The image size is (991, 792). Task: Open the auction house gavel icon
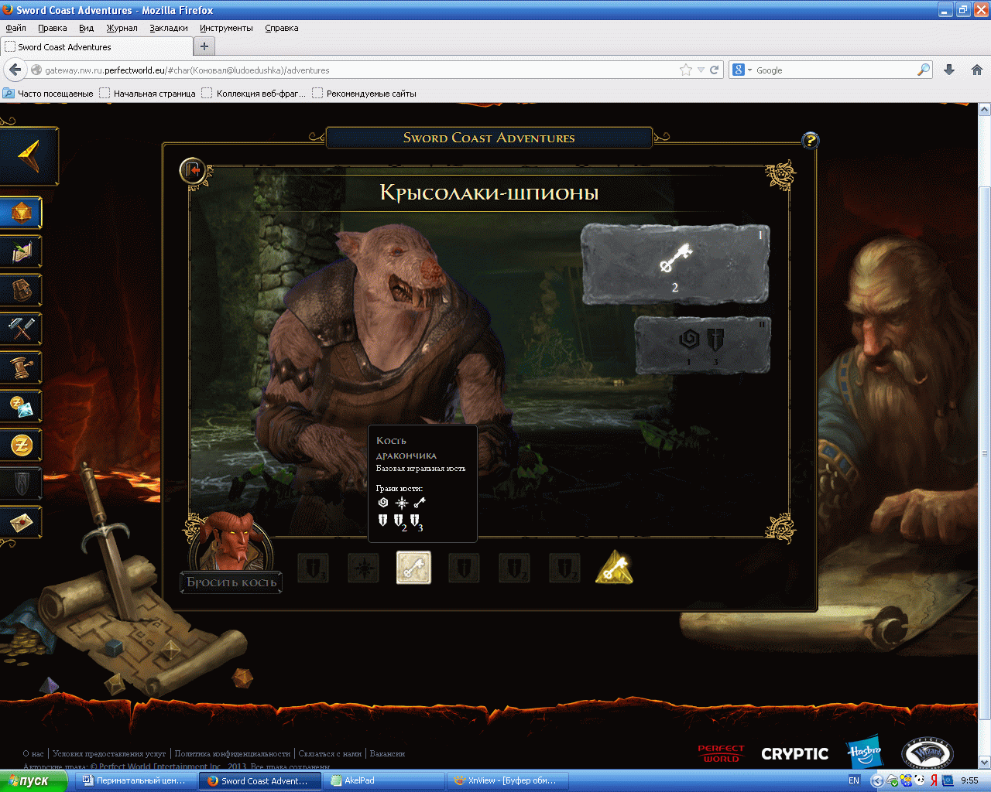tap(21, 367)
